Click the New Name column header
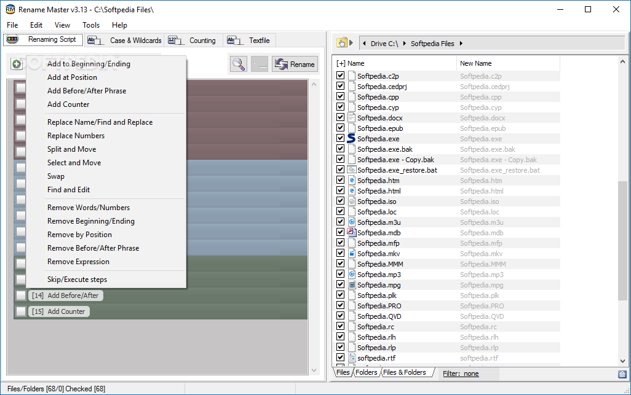 pos(508,63)
